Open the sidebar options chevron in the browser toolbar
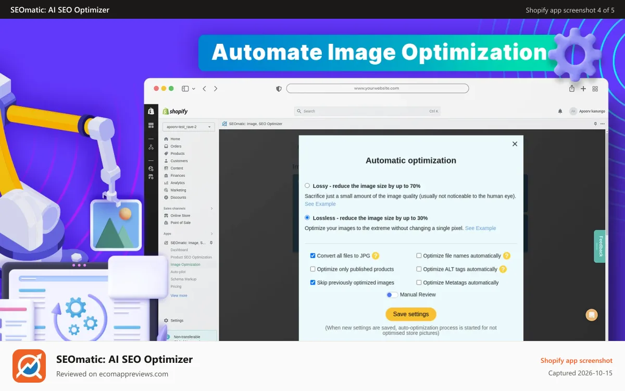The height and width of the screenshot is (391, 625). pos(194,89)
